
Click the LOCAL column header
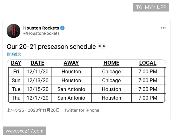[x=148, y=63]
